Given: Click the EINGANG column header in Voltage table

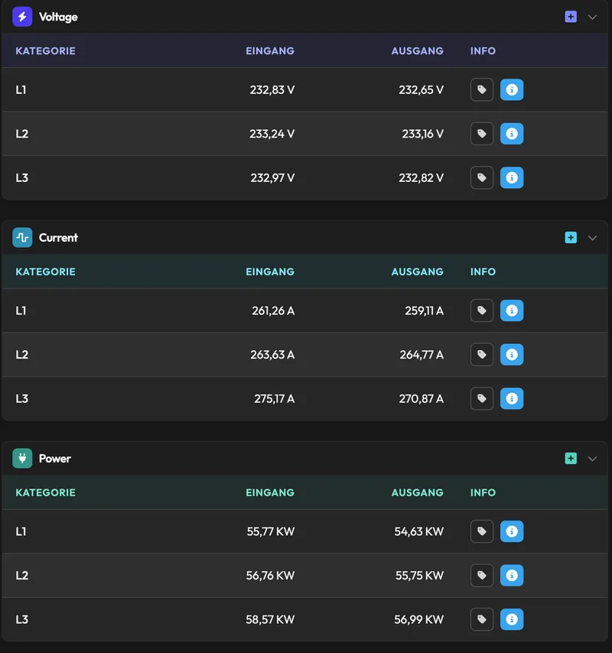Looking at the screenshot, I should click(270, 50).
